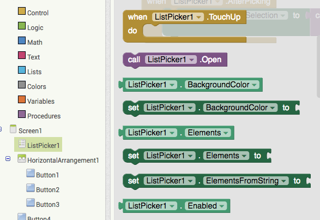Click 'set' on the ElementsFromString setter block

pos(134,181)
